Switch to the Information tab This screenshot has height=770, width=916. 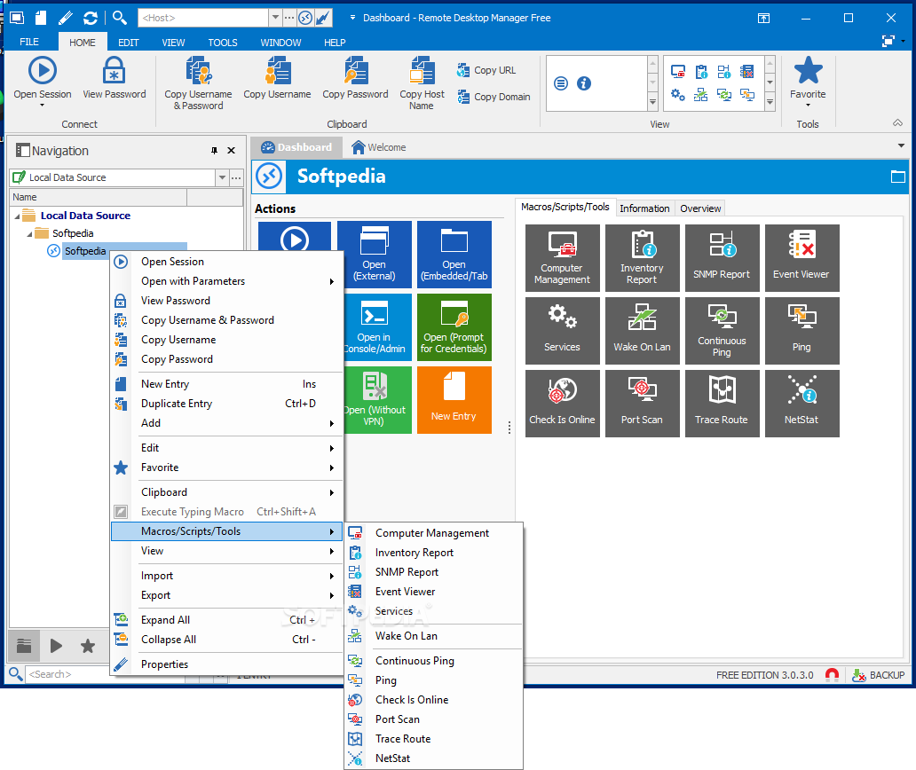click(644, 208)
